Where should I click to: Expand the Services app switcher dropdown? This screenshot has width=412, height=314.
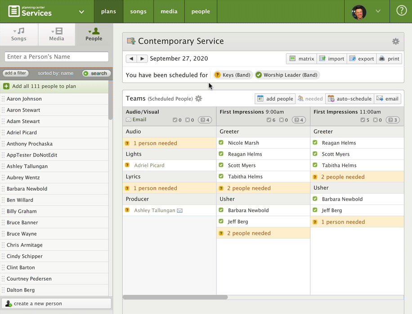(x=81, y=12)
